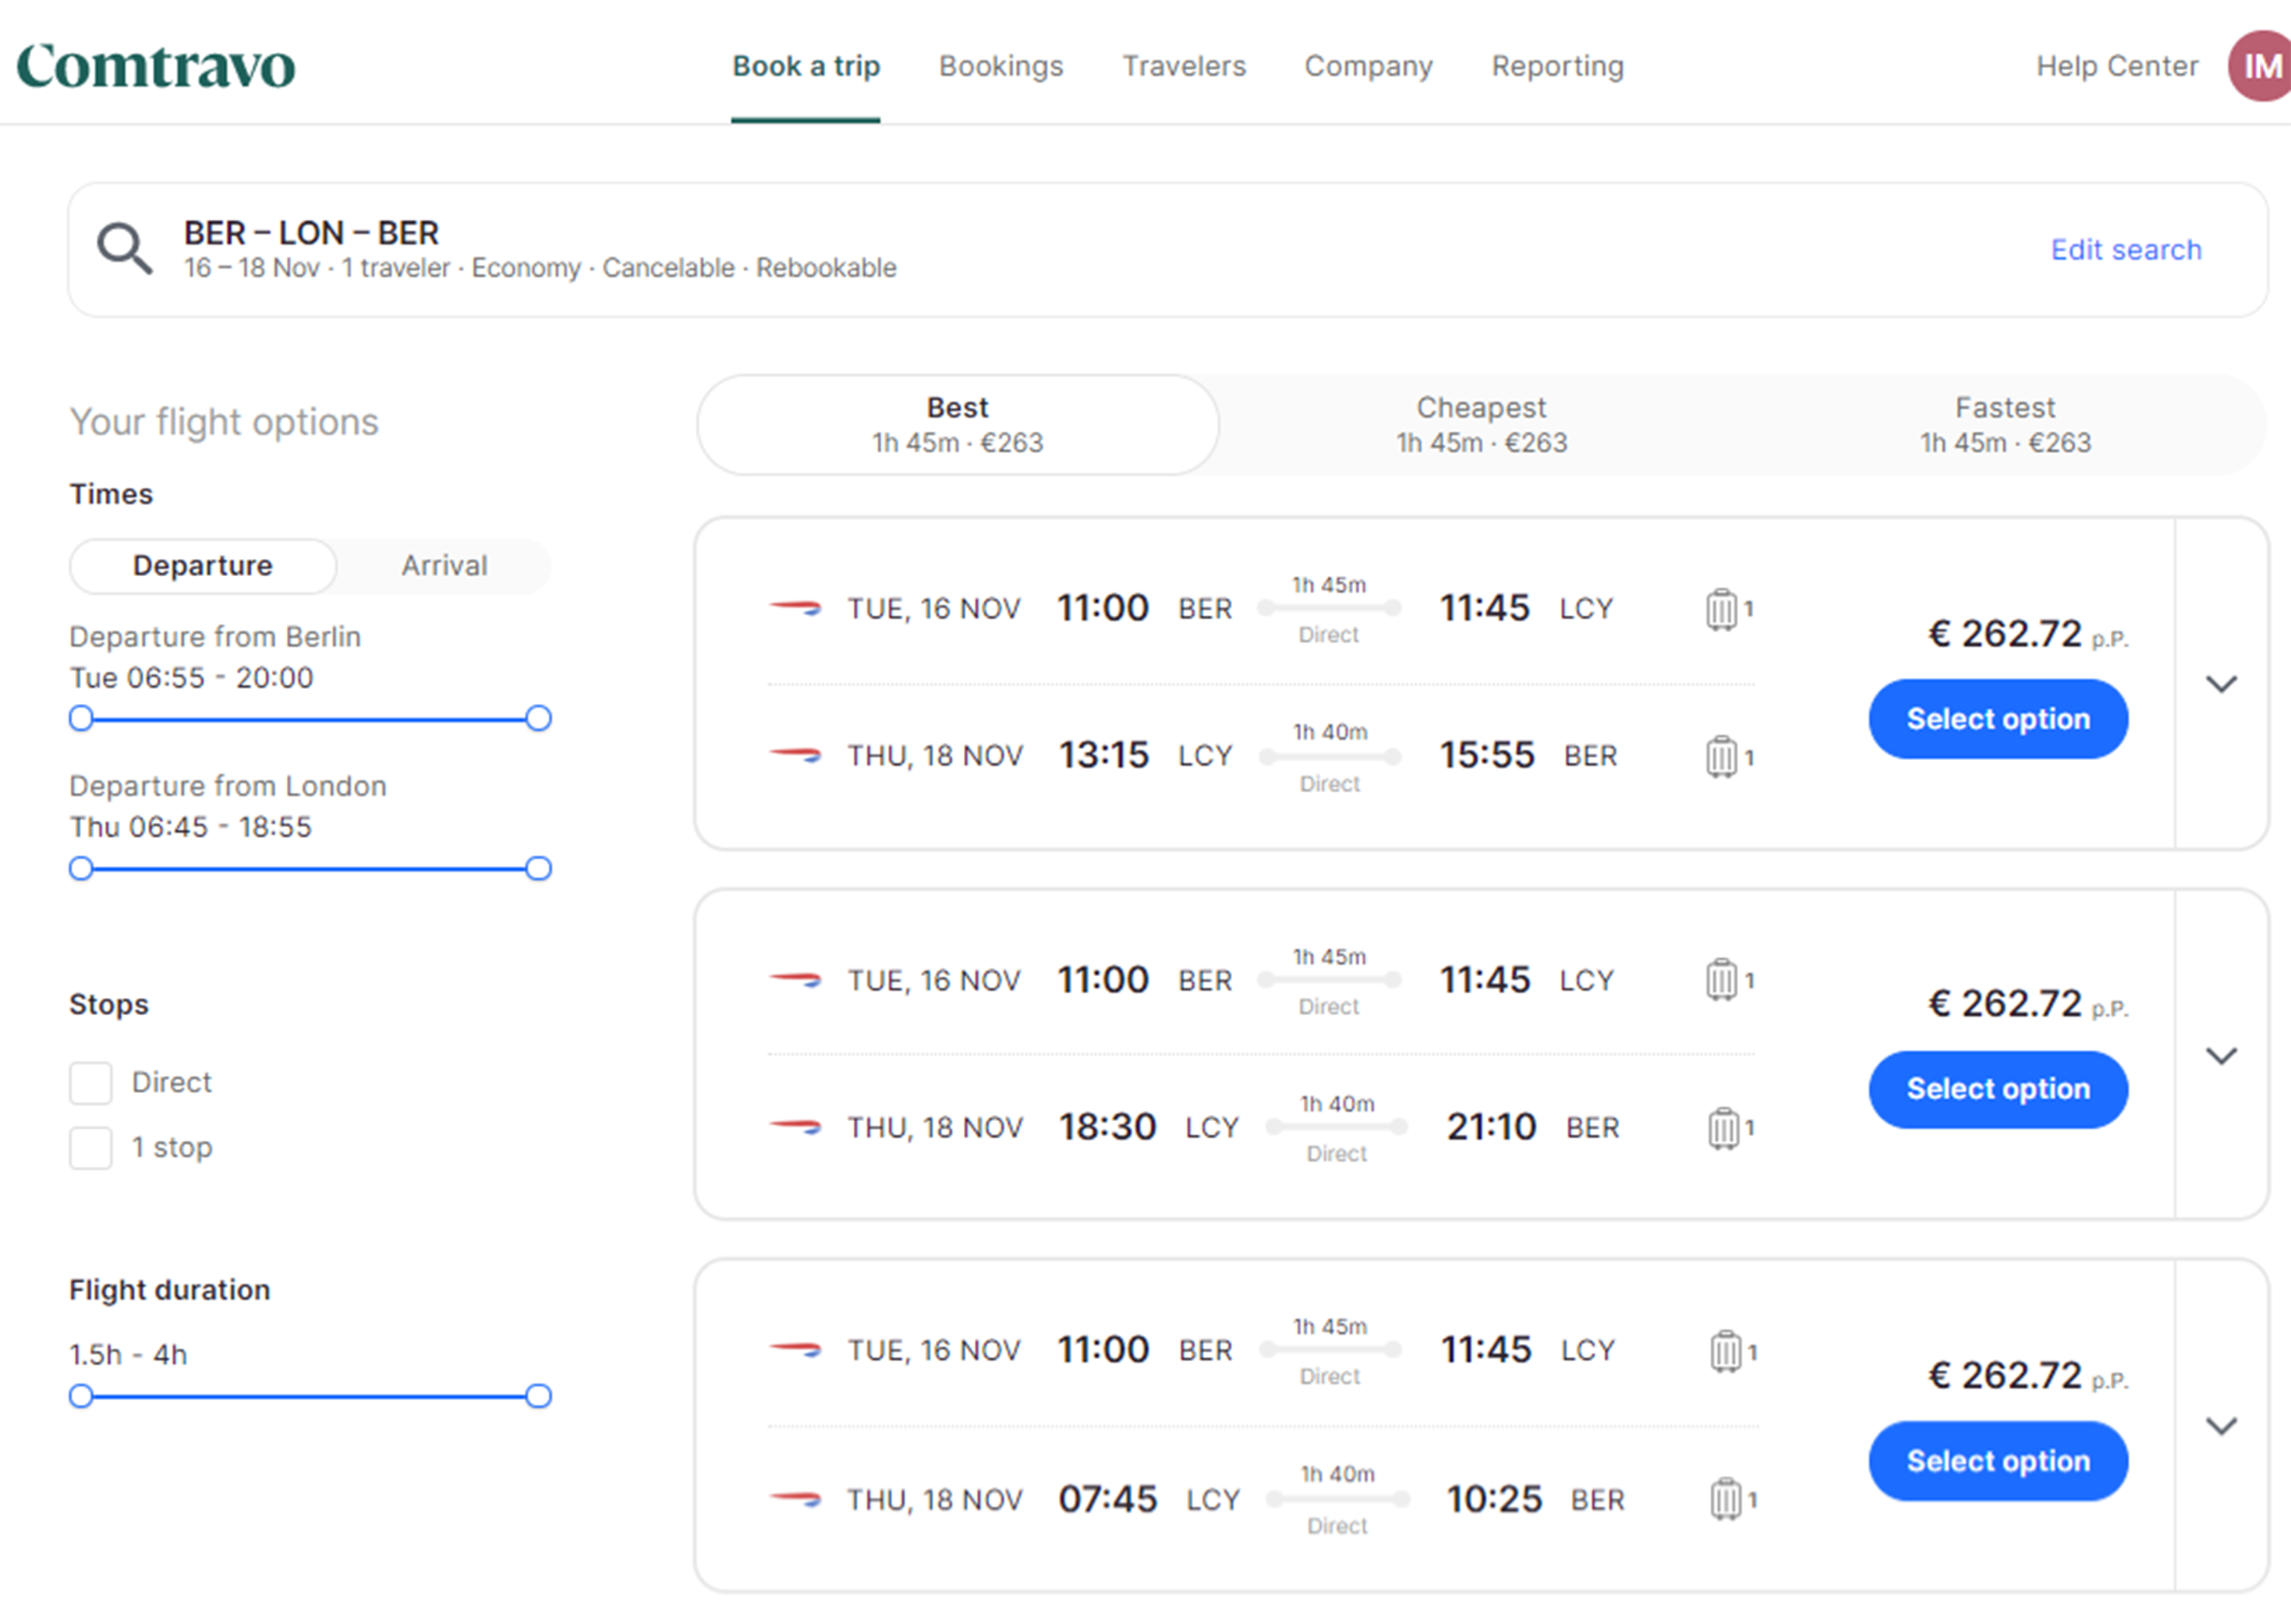Select option with 07:45 return flight

(x=1998, y=1461)
